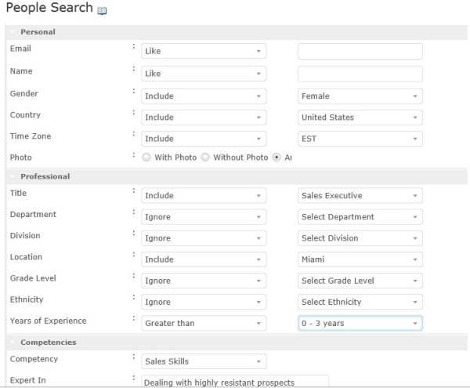Open the EST time zone dropdown
The height and width of the screenshot is (388, 470).
click(360, 139)
